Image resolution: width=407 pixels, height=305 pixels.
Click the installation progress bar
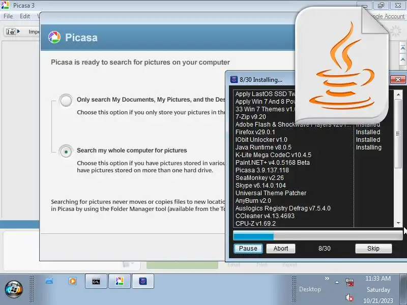pos(317,235)
